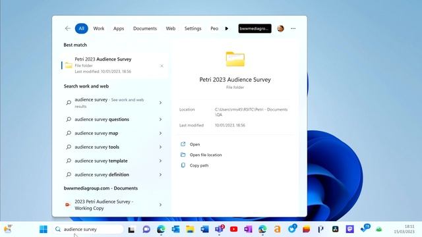The height and width of the screenshot is (237, 422).
Task: Open Task View from the taskbar
Action: coord(131,230)
